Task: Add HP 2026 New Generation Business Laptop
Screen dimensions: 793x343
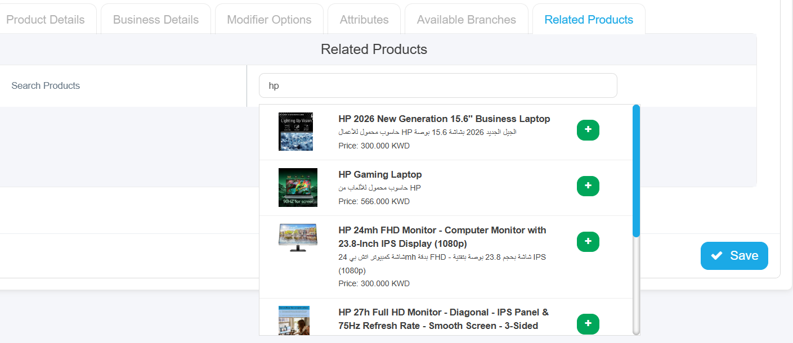Action: (588, 130)
